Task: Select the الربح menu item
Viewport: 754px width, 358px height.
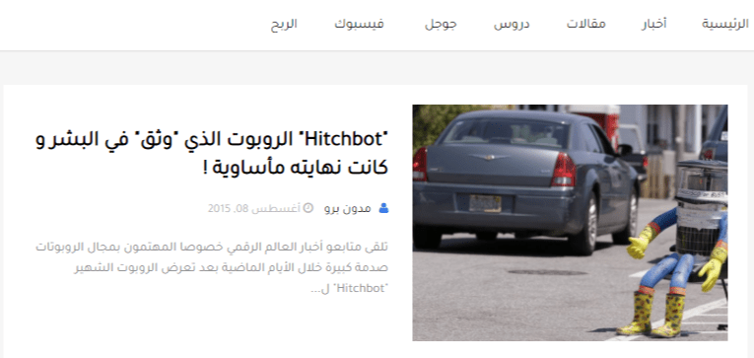Action: click(284, 24)
